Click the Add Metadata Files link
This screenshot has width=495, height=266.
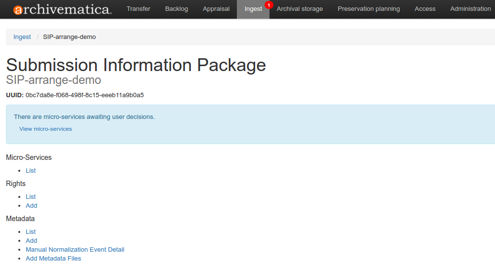pos(53,259)
